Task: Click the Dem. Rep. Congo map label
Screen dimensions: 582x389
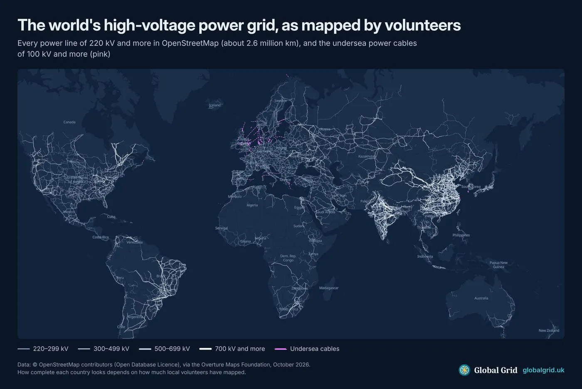Action: (288, 258)
